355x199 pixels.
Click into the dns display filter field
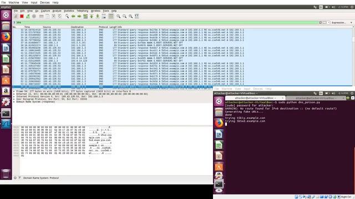click(167, 23)
